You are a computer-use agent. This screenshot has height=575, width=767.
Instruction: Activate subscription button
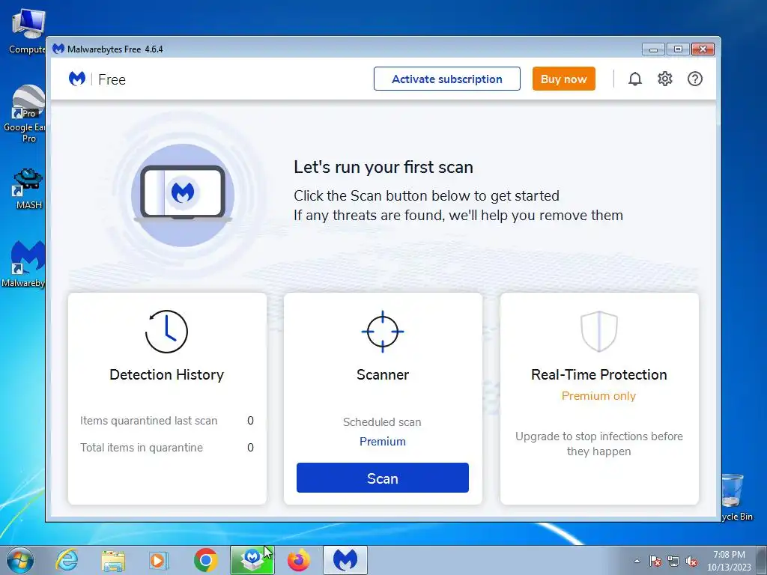[446, 79]
